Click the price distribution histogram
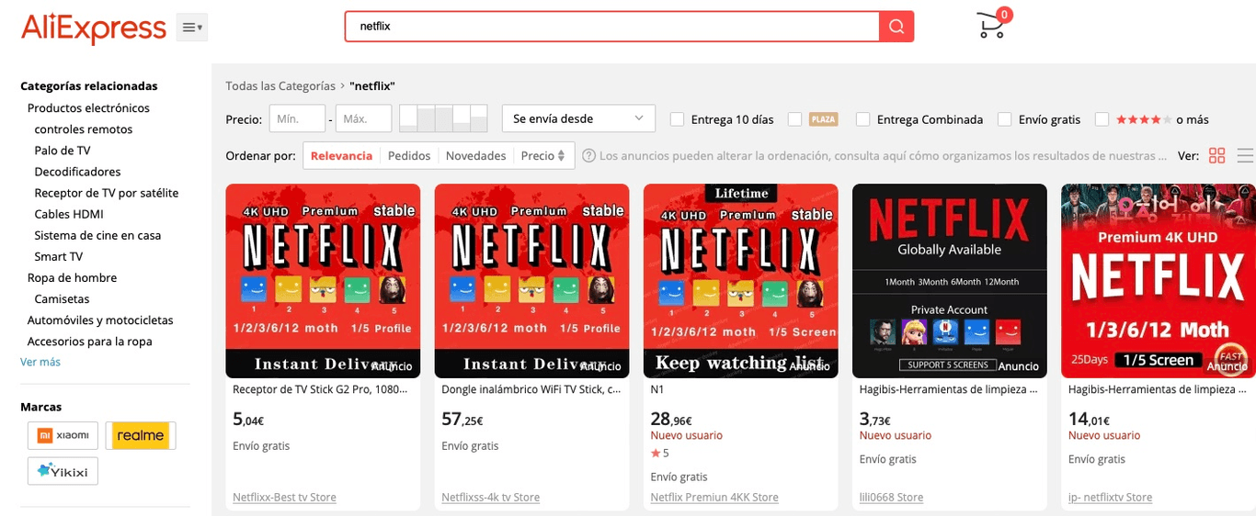Viewport: 1256px width, 516px height. point(444,118)
